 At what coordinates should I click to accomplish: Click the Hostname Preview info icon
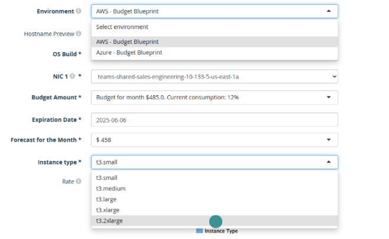(79, 34)
